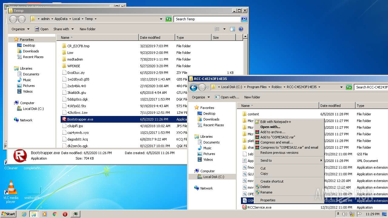
Task: Click Forward button in RCC-C4E243F14E35 window
Action: coord(202,87)
